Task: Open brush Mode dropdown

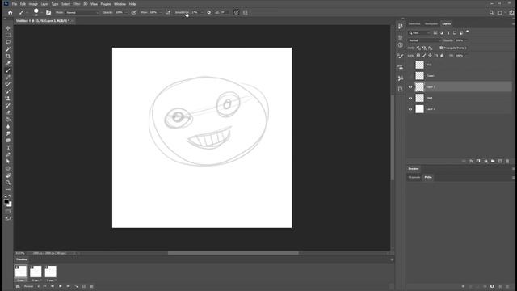Action: point(82,13)
